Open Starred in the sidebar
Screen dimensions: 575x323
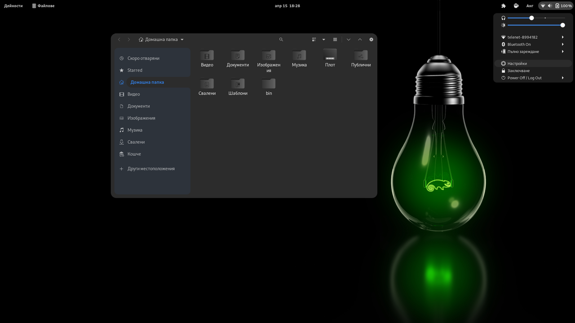(x=152, y=70)
